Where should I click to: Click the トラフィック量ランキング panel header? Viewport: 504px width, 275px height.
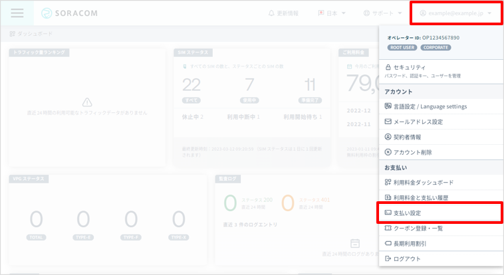click(39, 52)
